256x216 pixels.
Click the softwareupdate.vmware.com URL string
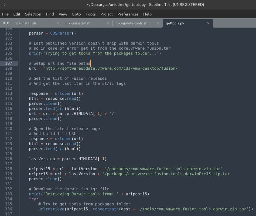pyautogui.click(x=111, y=69)
